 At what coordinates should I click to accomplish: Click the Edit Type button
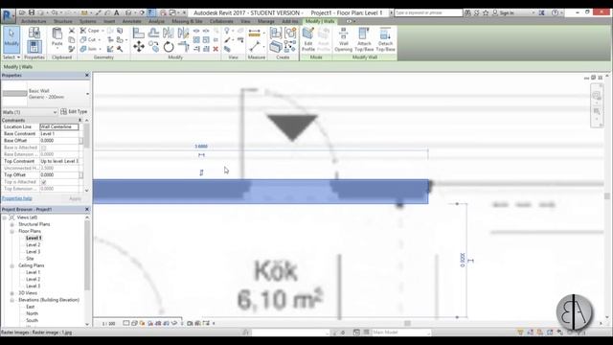(x=74, y=111)
